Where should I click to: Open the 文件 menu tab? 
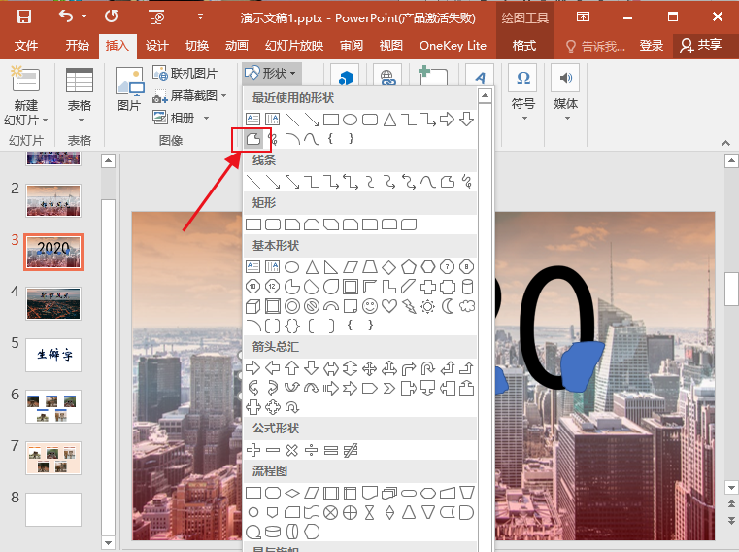click(x=26, y=46)
